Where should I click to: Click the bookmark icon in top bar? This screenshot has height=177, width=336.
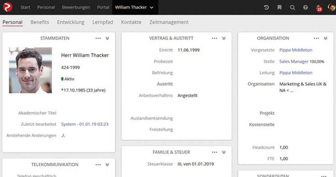[280, 7]
